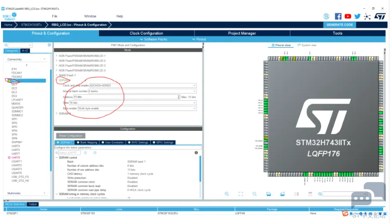This screenshot has height=223, width=390.
Task: Rotate chip clockwise icon
Action: pyautogui.click(x=268, y=194)
